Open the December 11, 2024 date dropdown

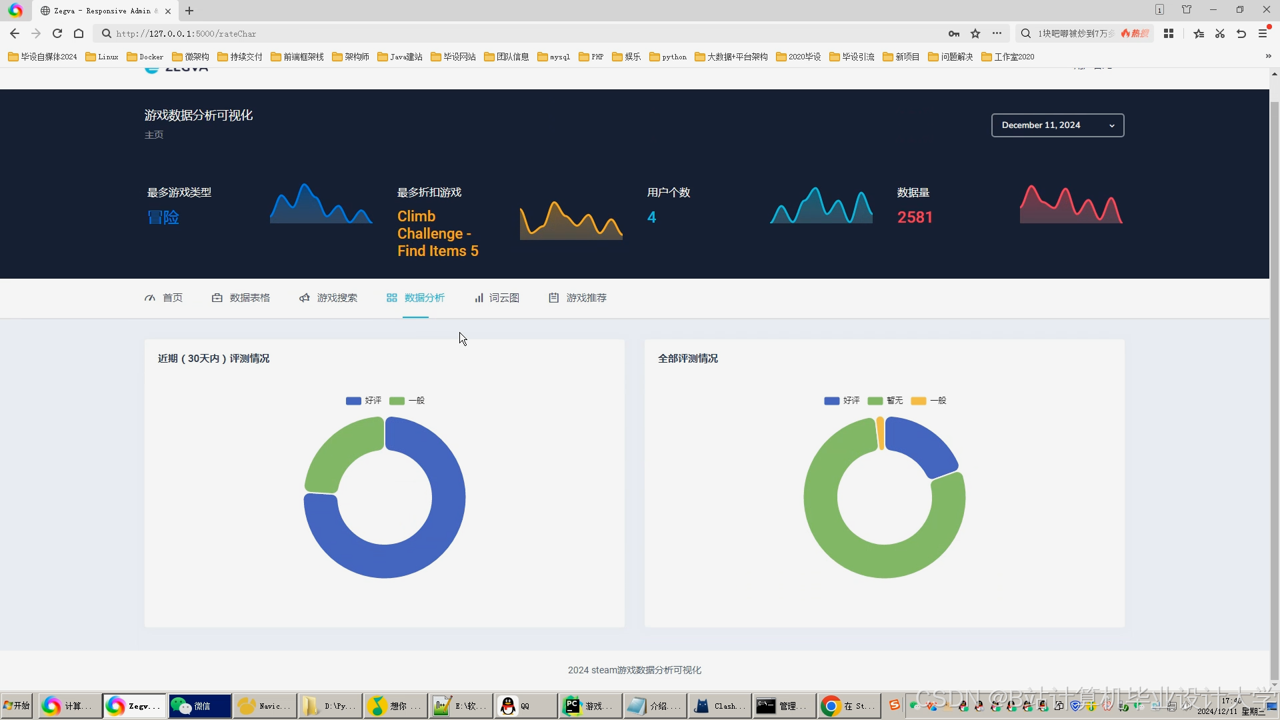click(1057, 125)
